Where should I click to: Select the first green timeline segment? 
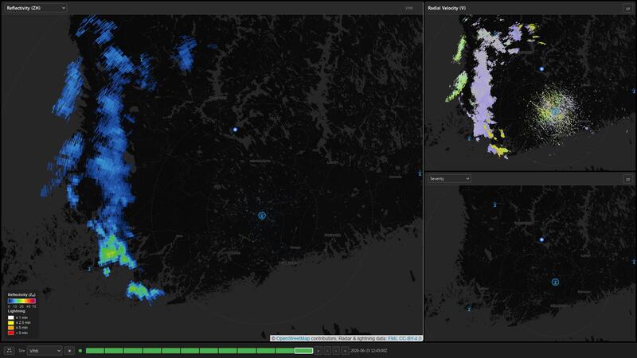[x=95, y=351]
